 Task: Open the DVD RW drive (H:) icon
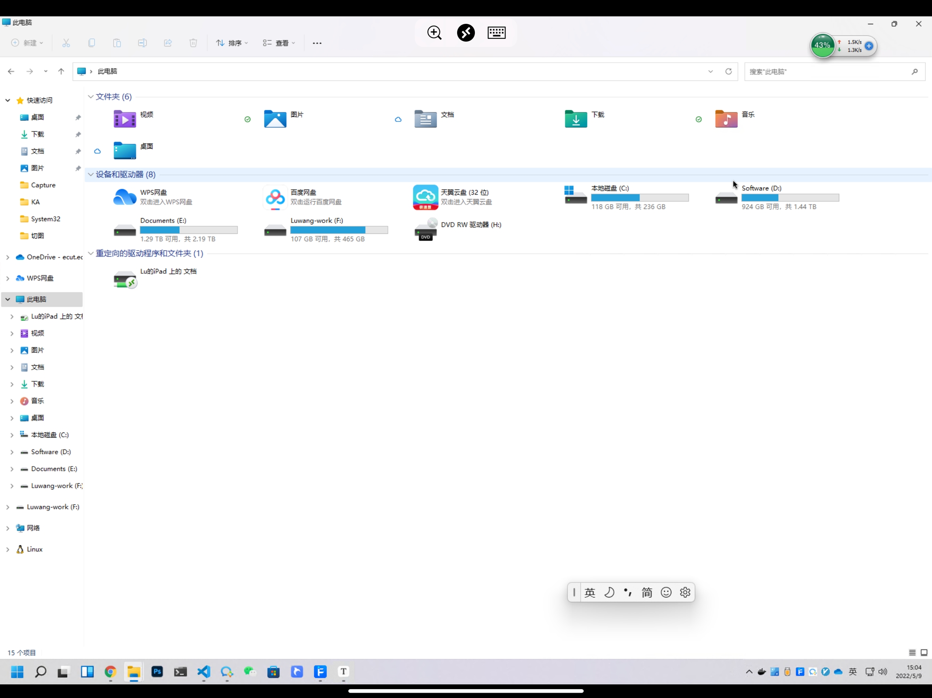(426, 230)
